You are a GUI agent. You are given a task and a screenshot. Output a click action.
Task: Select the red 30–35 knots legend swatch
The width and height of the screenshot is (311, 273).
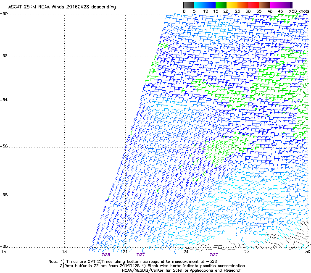point(254,5)
